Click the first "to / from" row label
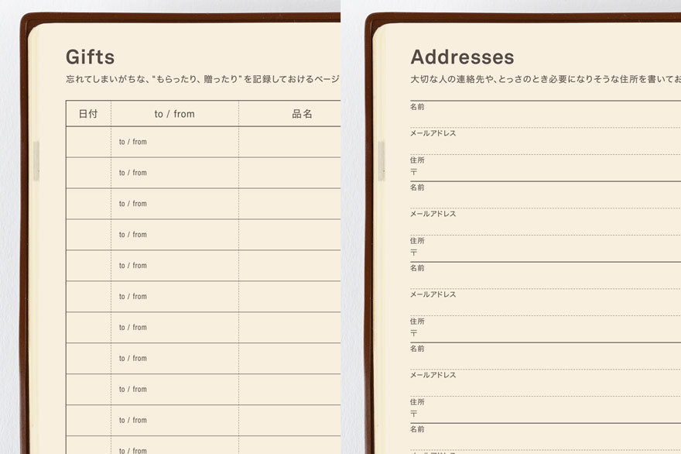 (x=132, y=142)
